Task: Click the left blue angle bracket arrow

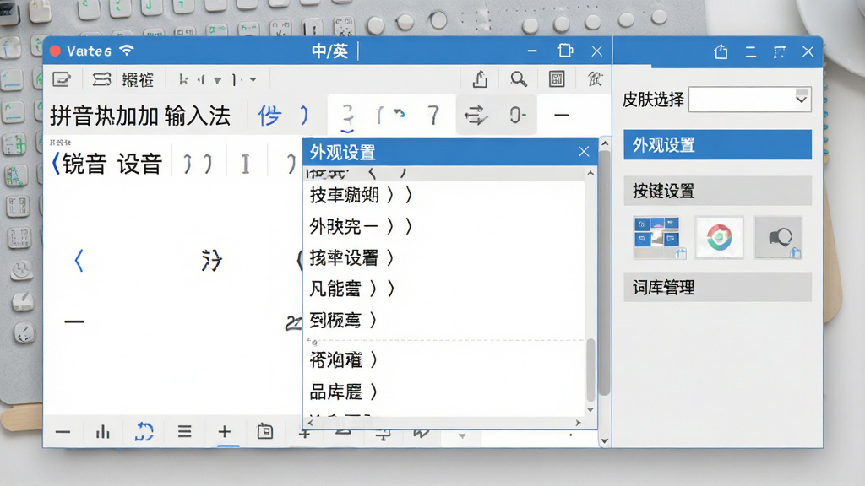Action: coord(79,261)
